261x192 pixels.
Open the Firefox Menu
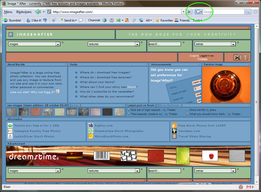click(8, 12)
